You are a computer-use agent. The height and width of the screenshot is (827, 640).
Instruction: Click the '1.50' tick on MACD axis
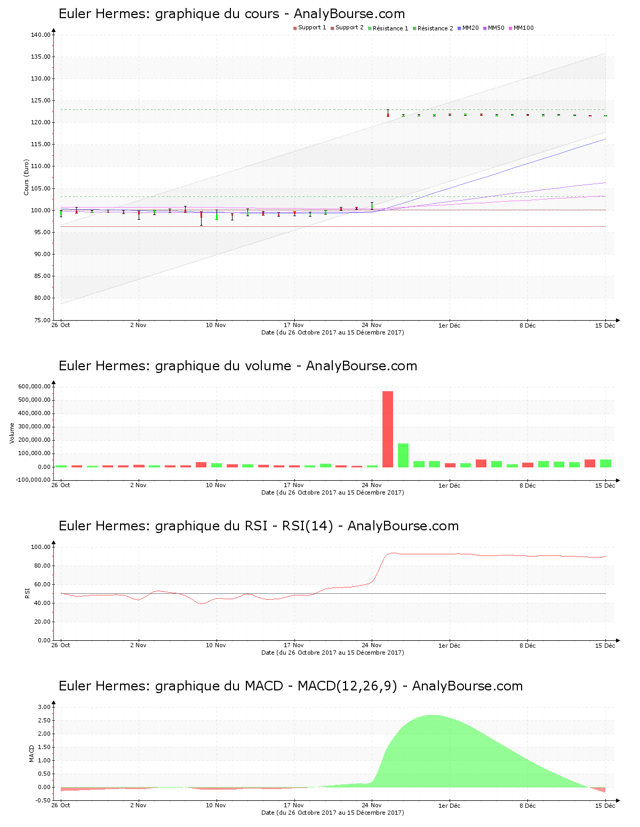tap(44, 748)
